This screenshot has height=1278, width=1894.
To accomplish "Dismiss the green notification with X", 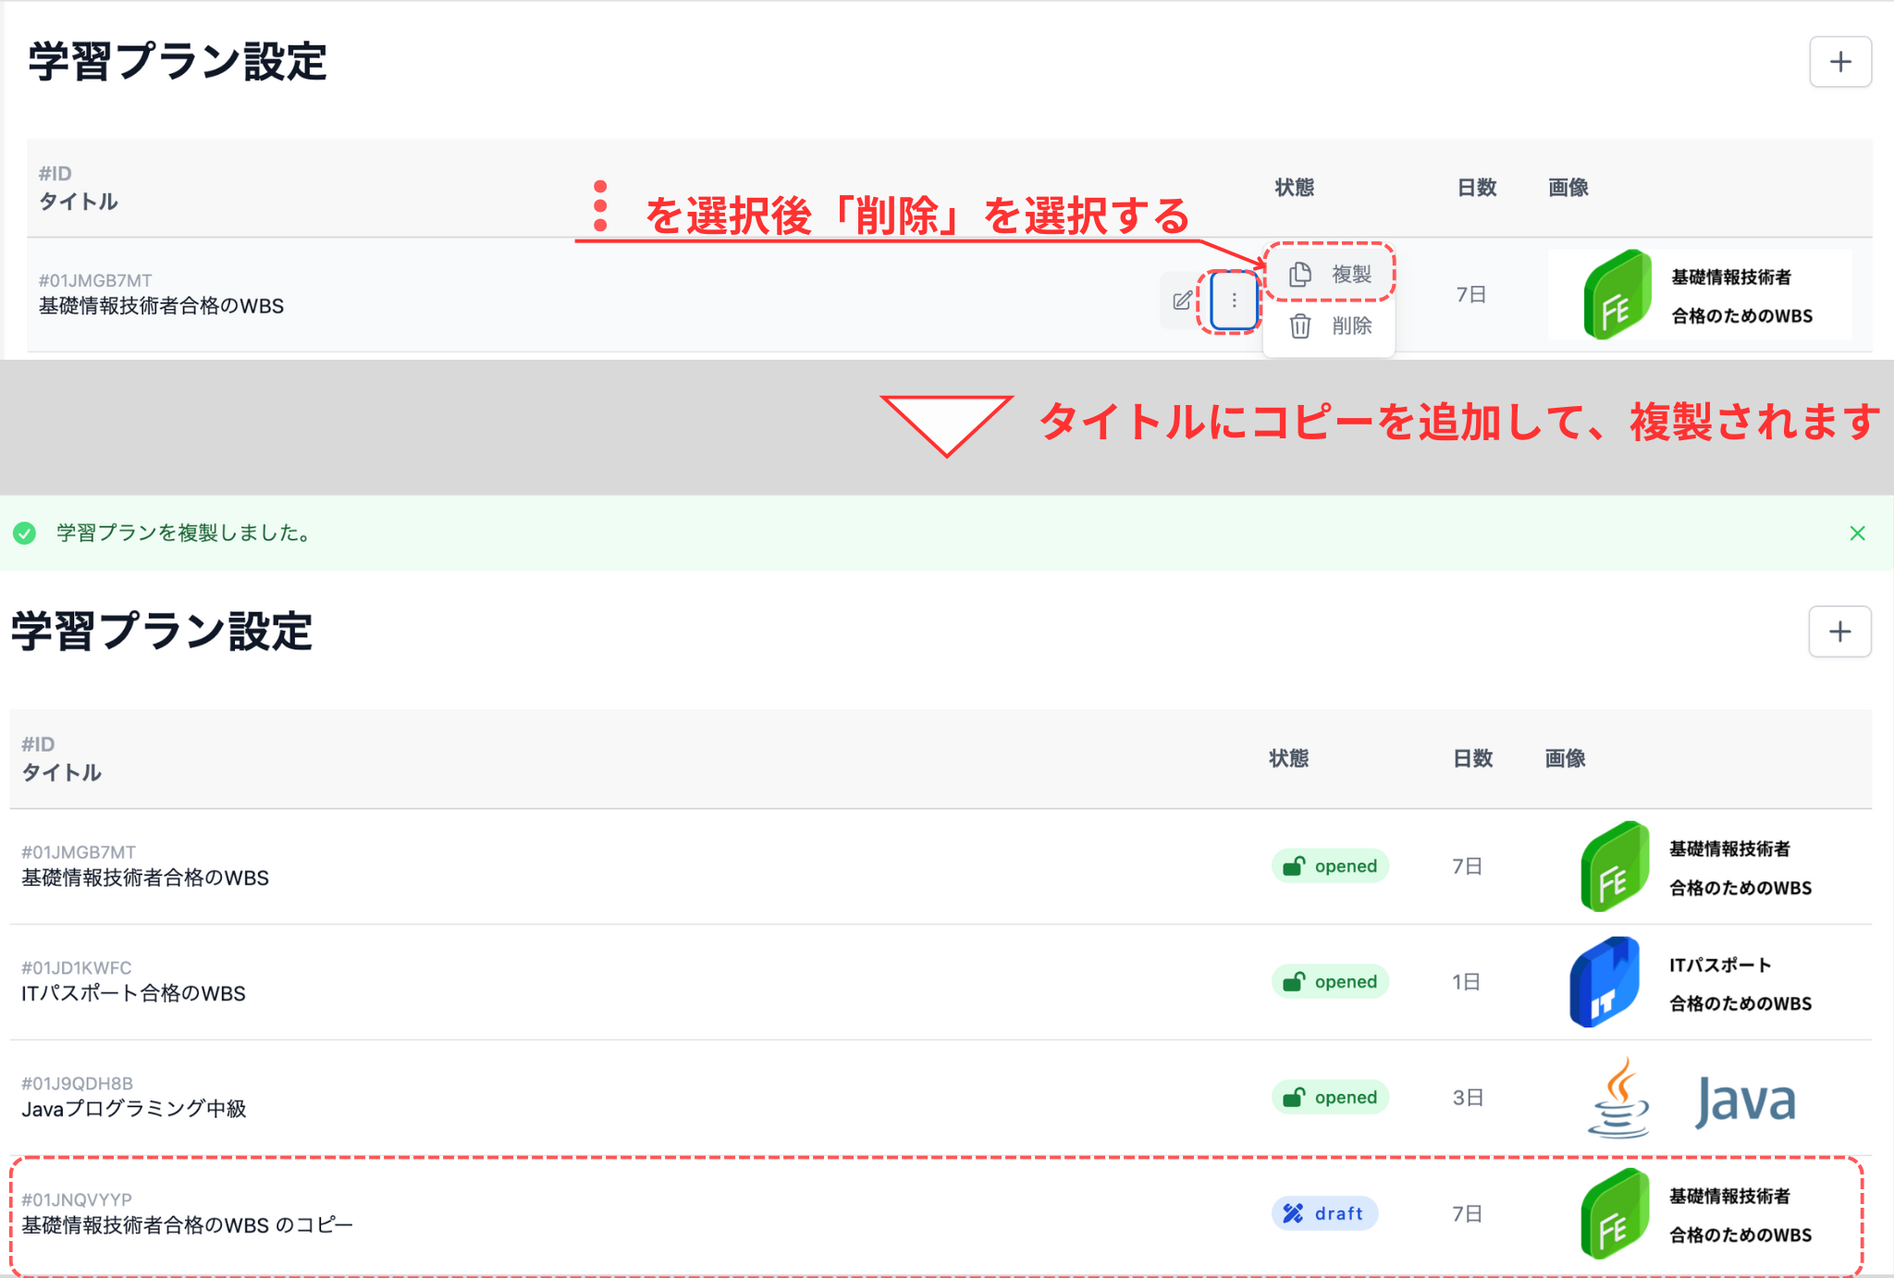I will click(x=1857, y=533).
